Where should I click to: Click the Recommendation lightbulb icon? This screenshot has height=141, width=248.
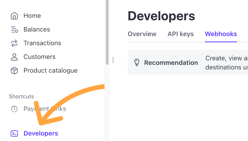click(137, 62)
